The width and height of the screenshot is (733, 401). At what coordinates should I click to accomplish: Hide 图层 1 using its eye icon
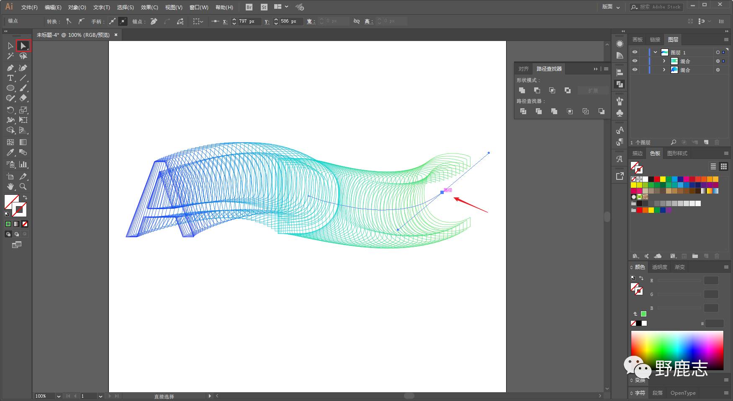tap(635, 52)
